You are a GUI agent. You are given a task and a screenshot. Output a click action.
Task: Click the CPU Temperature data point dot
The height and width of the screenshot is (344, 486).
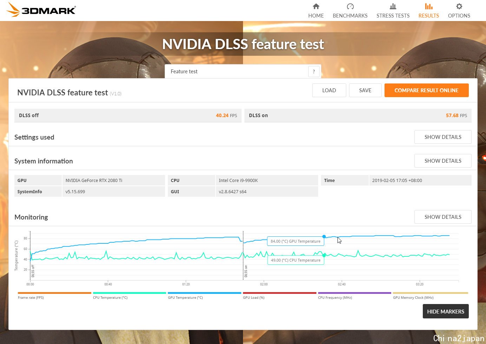324,255
